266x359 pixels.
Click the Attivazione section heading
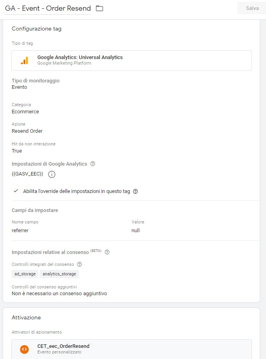click(26, 317)
